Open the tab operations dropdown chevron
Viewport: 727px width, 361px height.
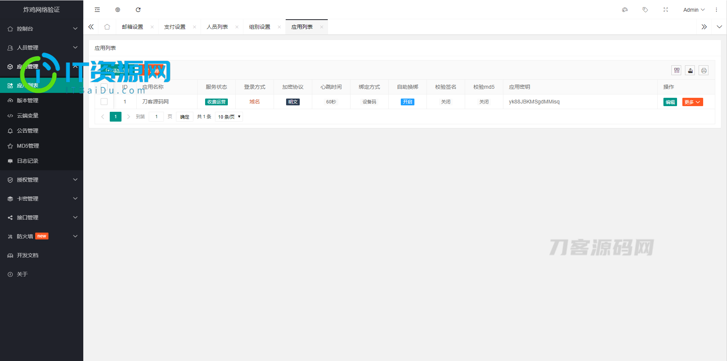click(719, 27)
